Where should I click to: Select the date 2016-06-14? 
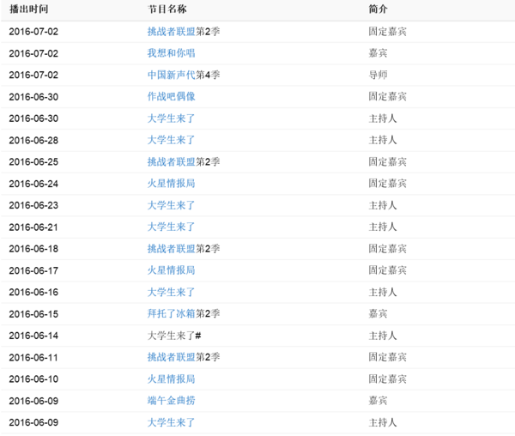click(x=33, y=336)
